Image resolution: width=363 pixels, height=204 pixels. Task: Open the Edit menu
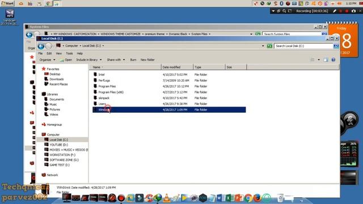tap(49, 53)
